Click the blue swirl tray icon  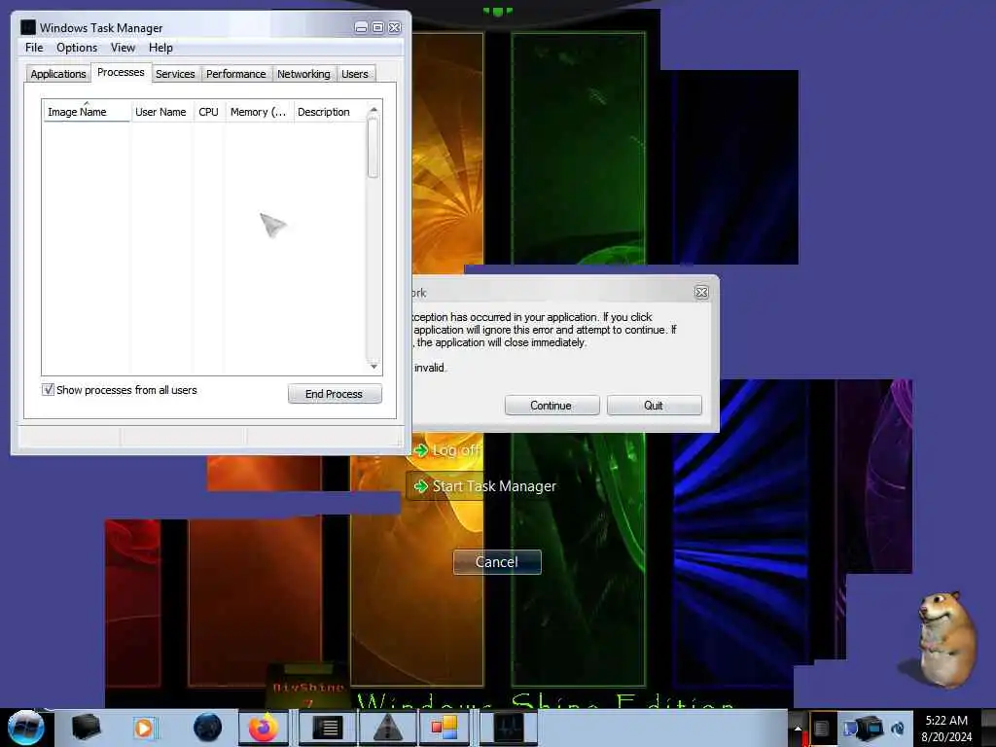pos(898,729)
